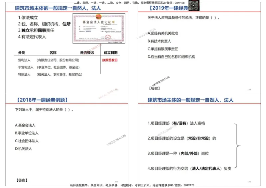Click line 3.项目经理是一种（内部/外部）岗位
Viewport: 266px width, 188px height.
point(178,153)
